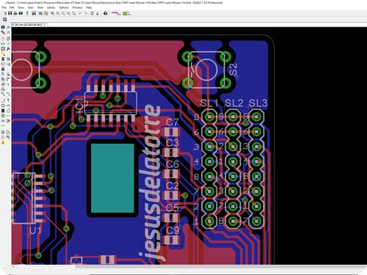Open the Options menu

[x=64, y=7]
